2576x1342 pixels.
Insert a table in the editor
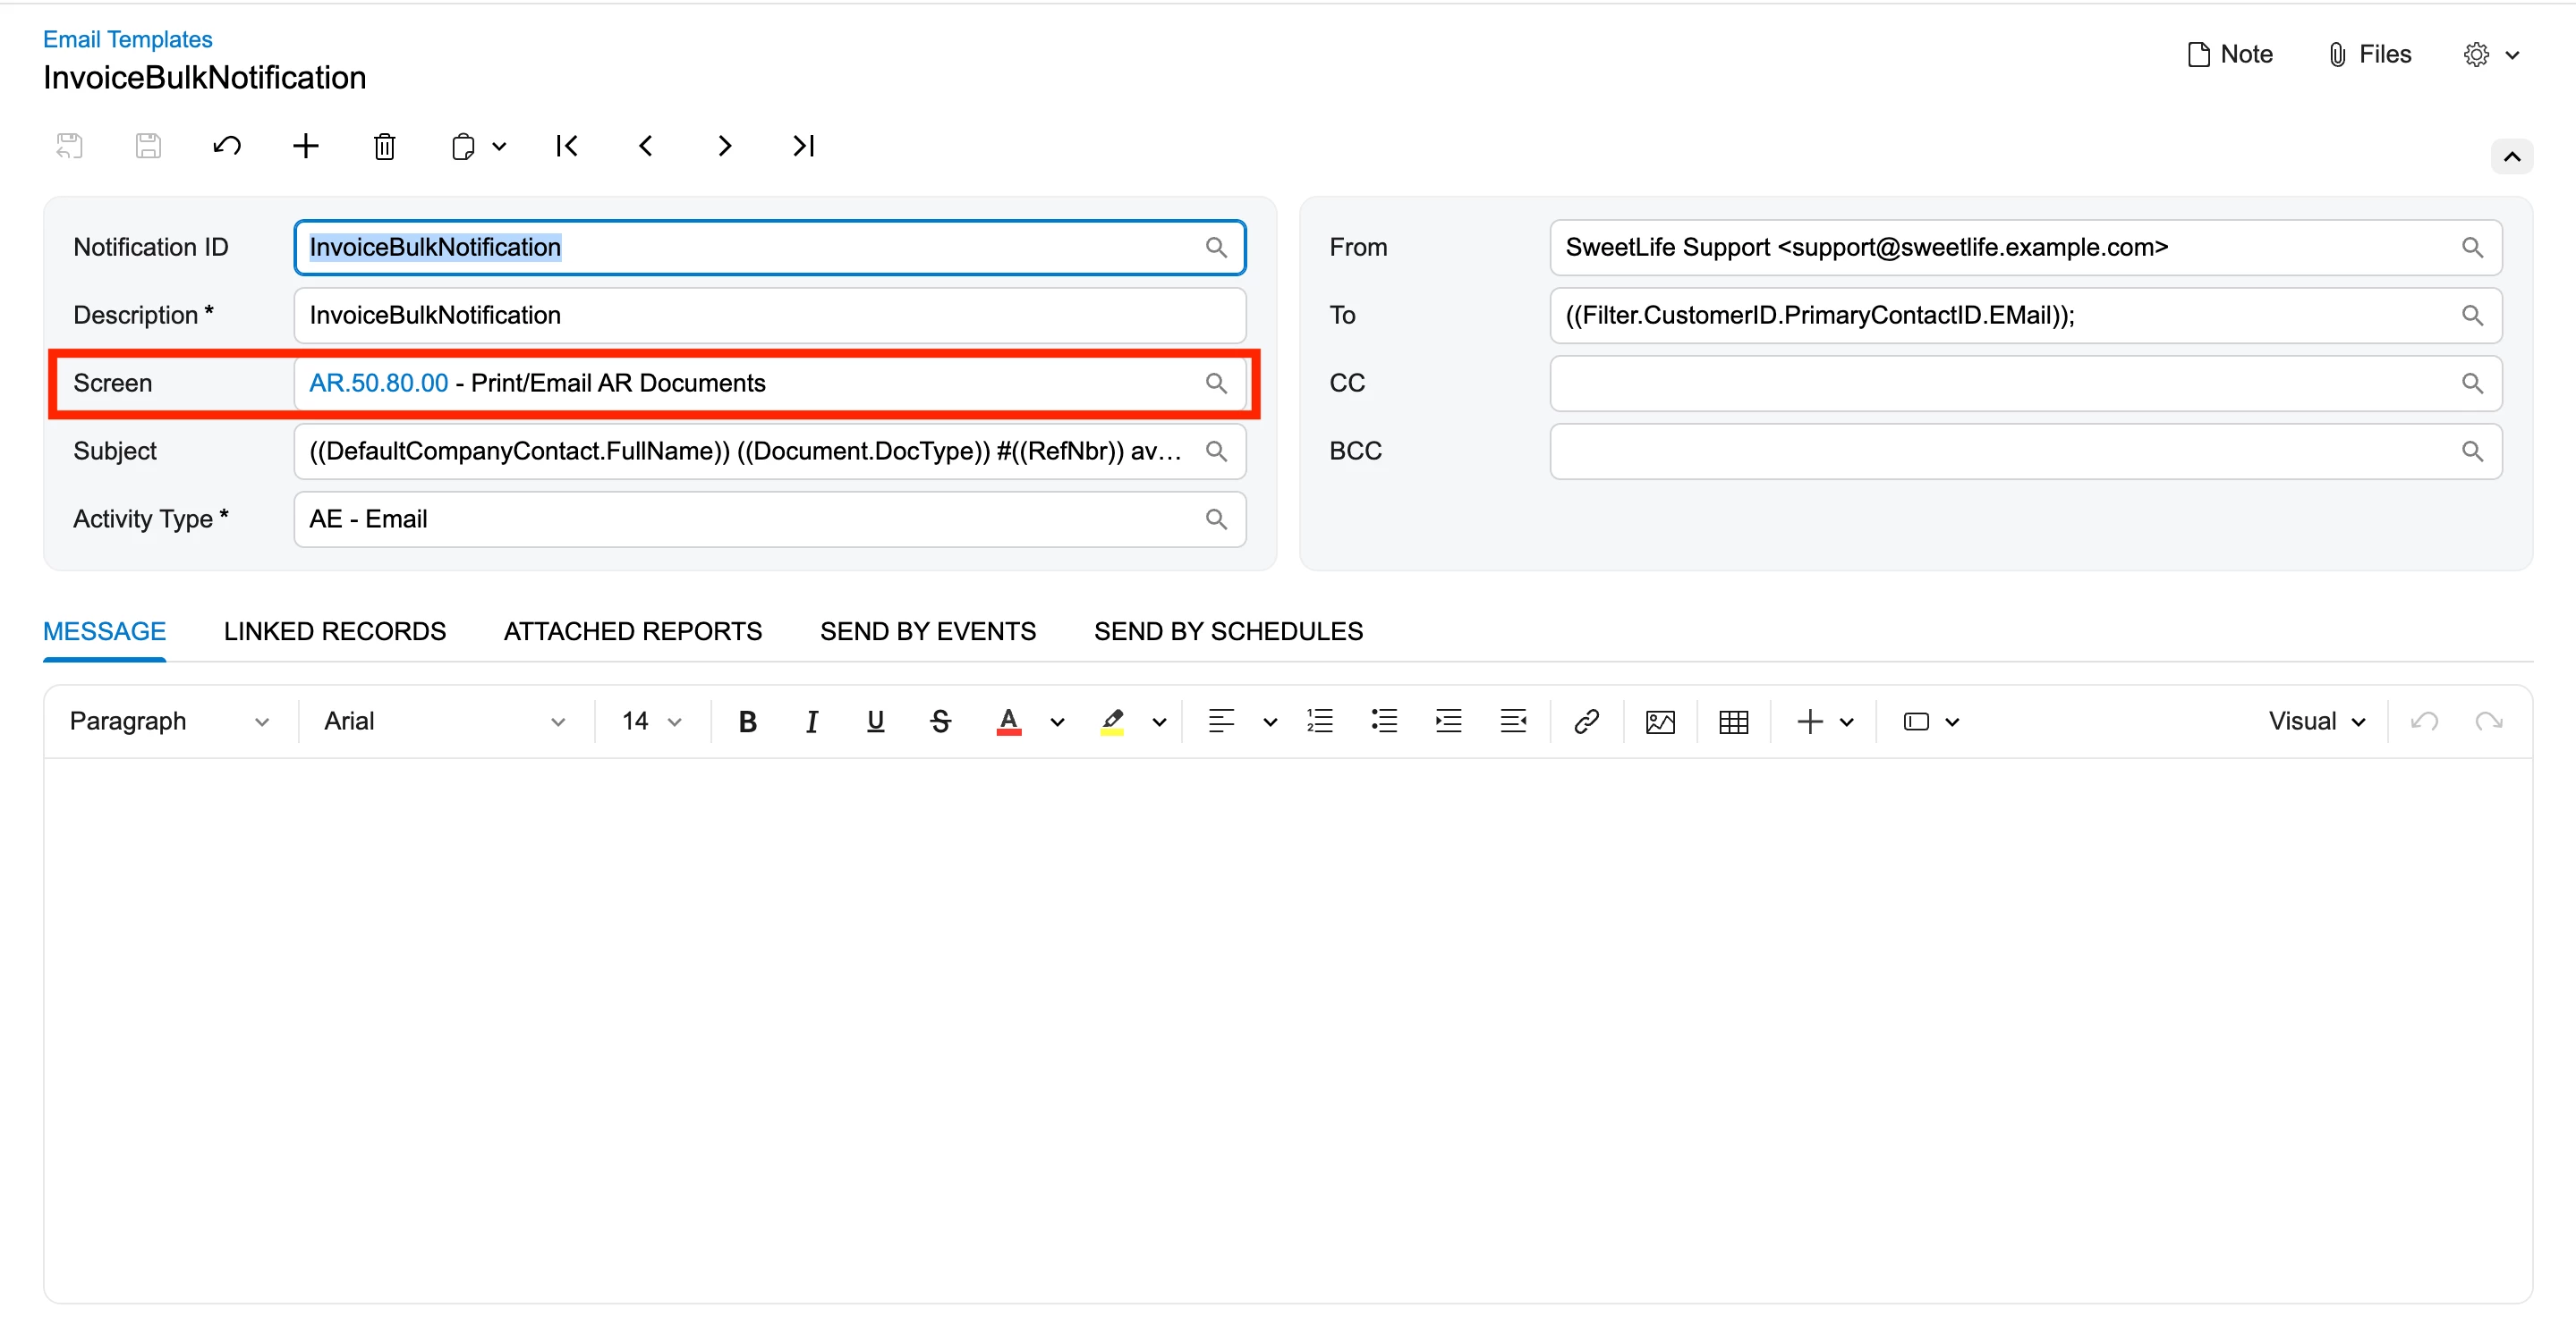point(1733,722)
